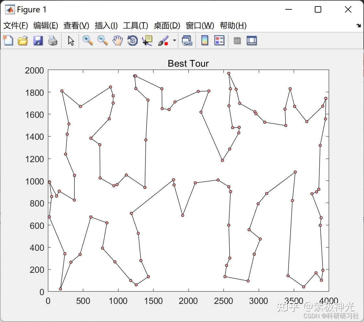This screenshot has height=322, width=364.
Task: Click the New Figure toolbar icon
Action: 8,40
